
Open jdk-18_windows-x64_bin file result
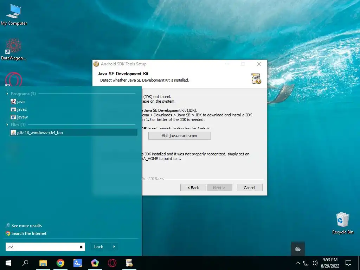point(73,133)
